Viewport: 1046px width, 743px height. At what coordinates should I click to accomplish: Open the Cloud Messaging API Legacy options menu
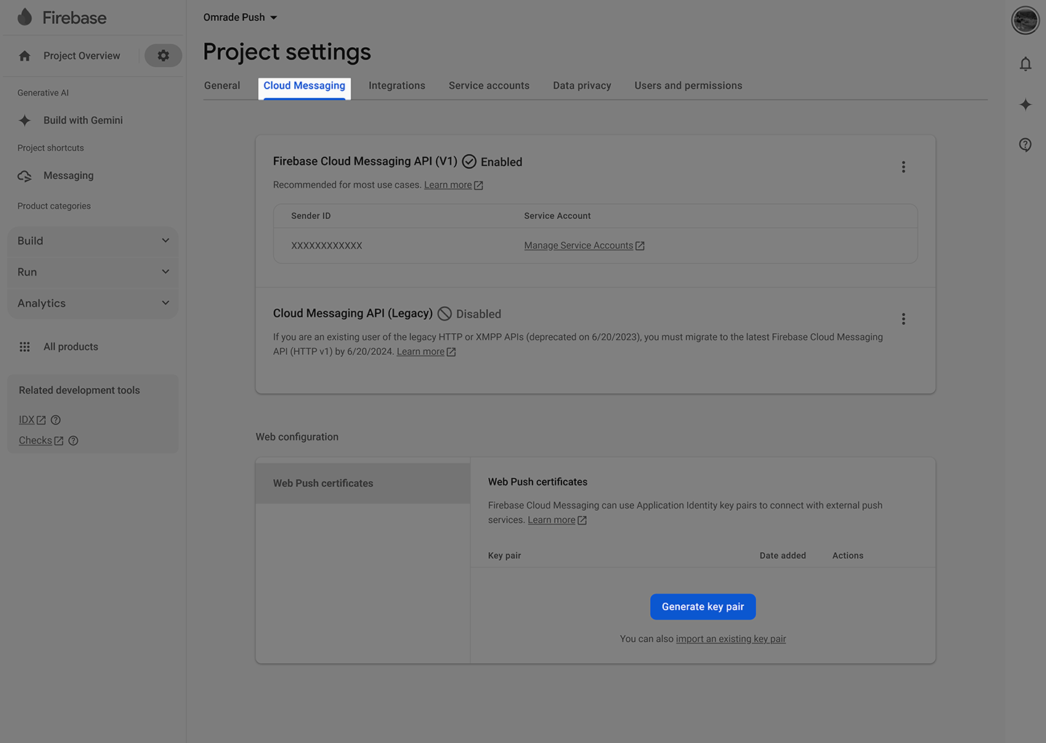click(x=903, y=319)
